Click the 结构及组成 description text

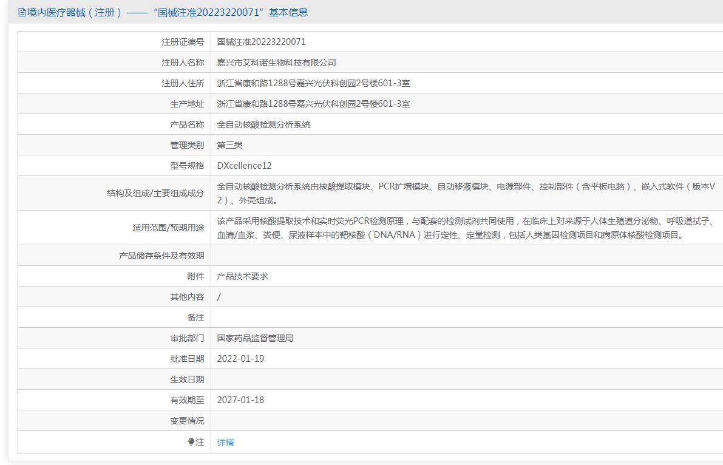[466, 193]
